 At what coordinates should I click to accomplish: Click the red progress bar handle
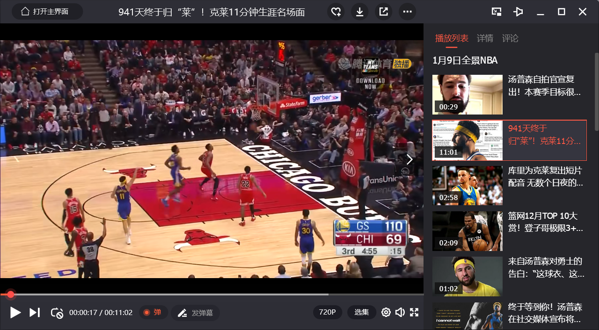10,294
